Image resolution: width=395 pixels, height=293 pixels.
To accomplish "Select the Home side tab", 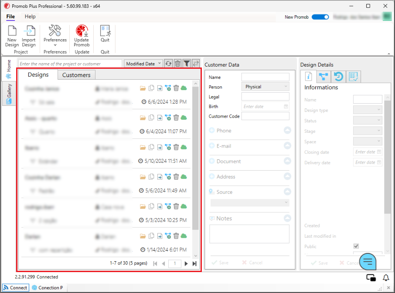I will 9,69.
